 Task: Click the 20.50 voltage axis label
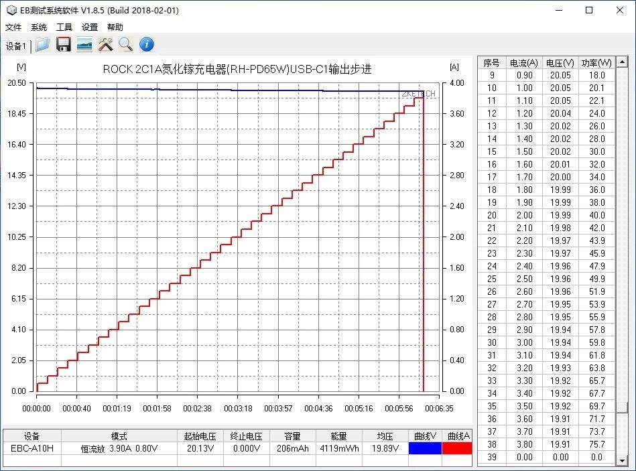[17, 82]
